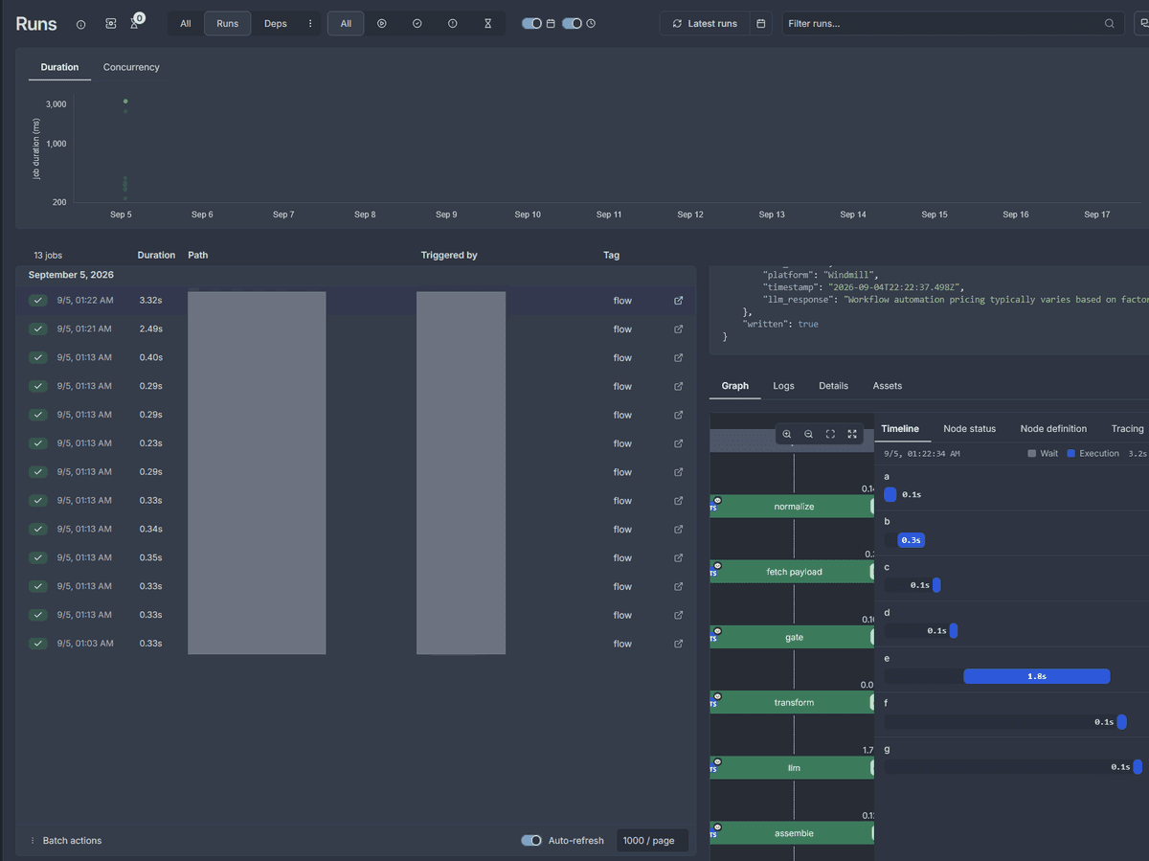Click the Wait legend gray swatch
Image resolution: width=1149 pixels, height=861 pixels.
click(1032, 454)
